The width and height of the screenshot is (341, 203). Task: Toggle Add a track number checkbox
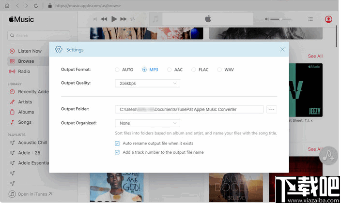point(117,152)
